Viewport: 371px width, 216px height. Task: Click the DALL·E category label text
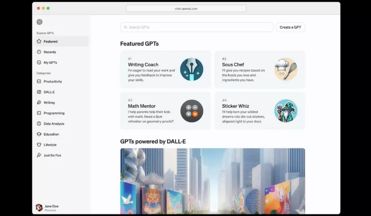pyautogui.click(x=49, y=92)
